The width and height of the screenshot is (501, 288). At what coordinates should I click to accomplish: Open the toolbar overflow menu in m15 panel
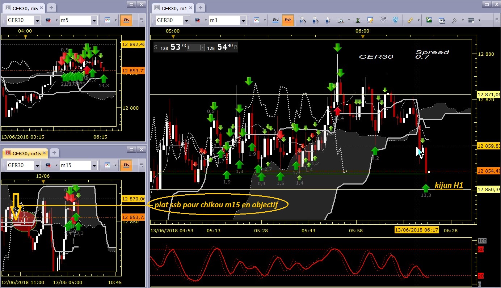coord(142,165)
